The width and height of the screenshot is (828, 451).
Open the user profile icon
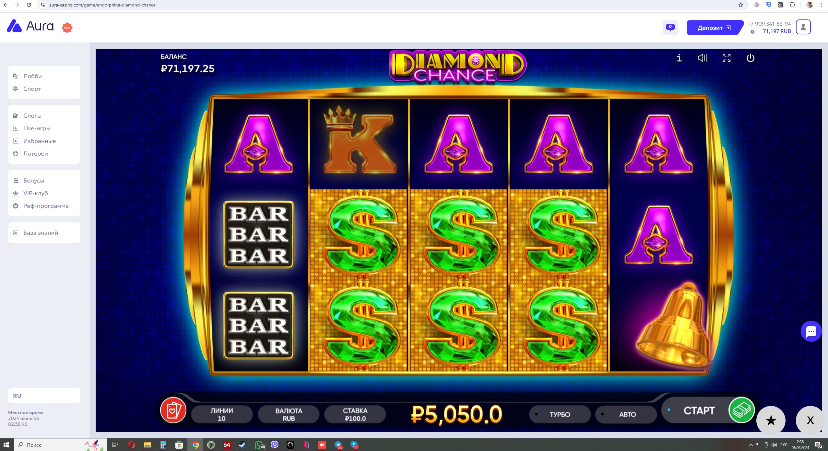[803, 27]
